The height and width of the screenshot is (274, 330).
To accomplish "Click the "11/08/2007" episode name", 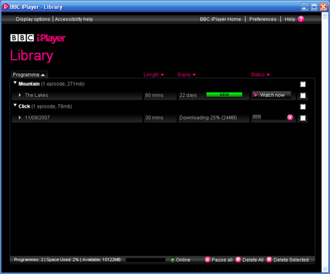I will click(x=37, y=117).
